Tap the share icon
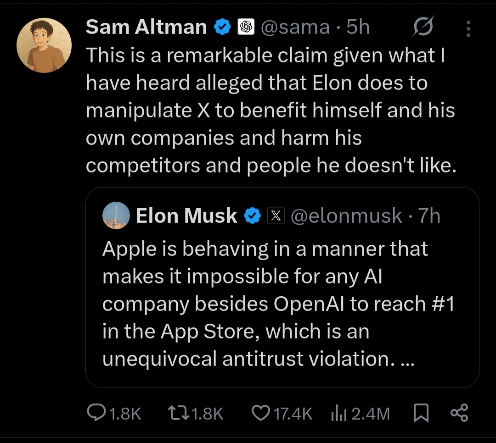This screenshot has width=496, height=443. (x=459, y=413)
